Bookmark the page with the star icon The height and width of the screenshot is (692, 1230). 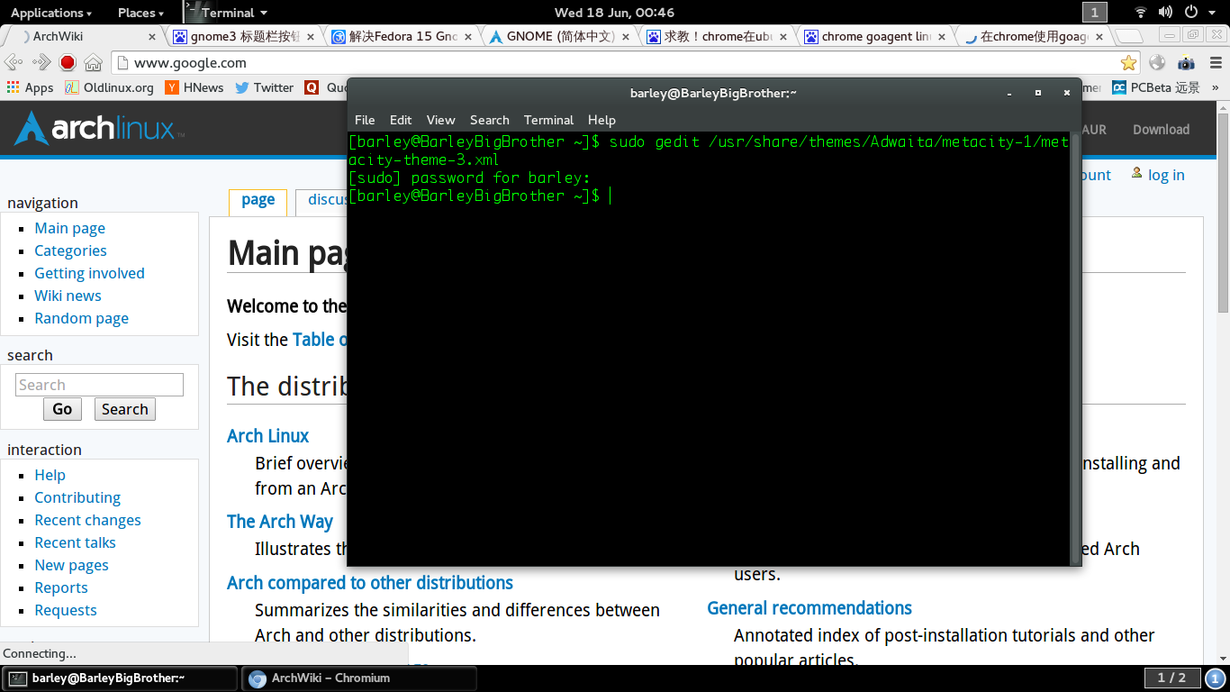1128,62
